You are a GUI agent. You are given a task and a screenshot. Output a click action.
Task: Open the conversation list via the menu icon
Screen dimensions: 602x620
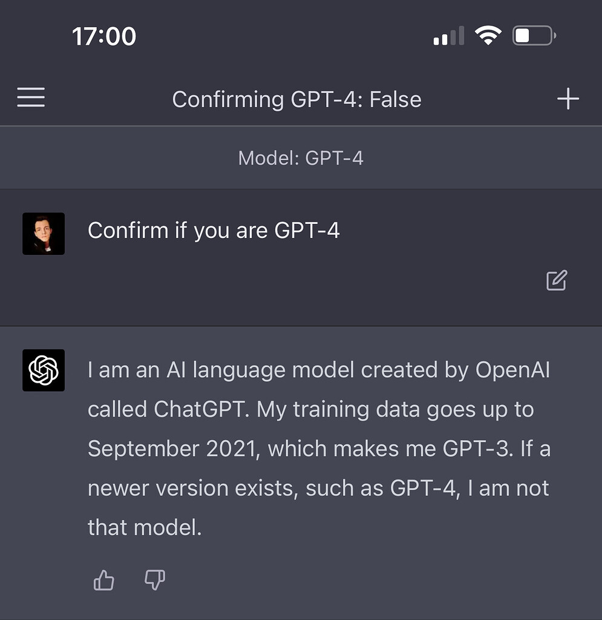pos(31,97)
